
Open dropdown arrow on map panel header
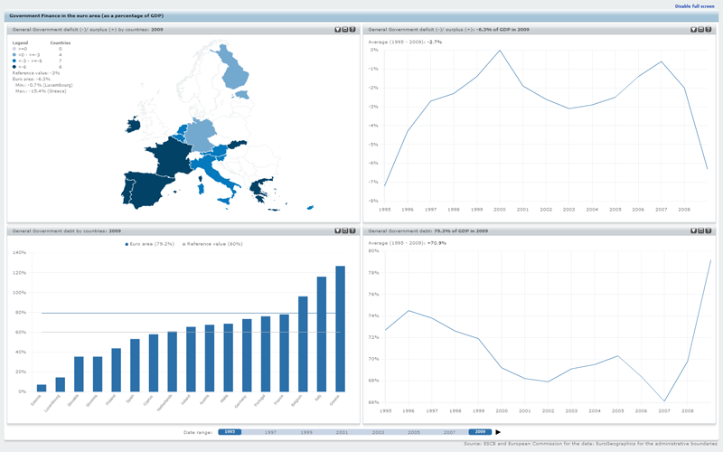(x=337, y=29)
